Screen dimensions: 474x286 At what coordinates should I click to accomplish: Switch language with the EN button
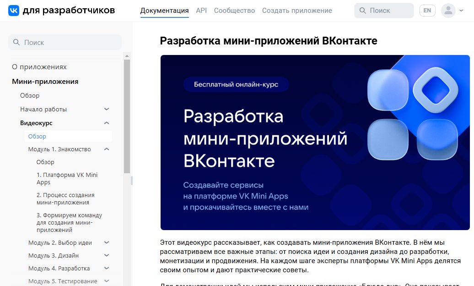pyautogui.click(x=427, y=11)
